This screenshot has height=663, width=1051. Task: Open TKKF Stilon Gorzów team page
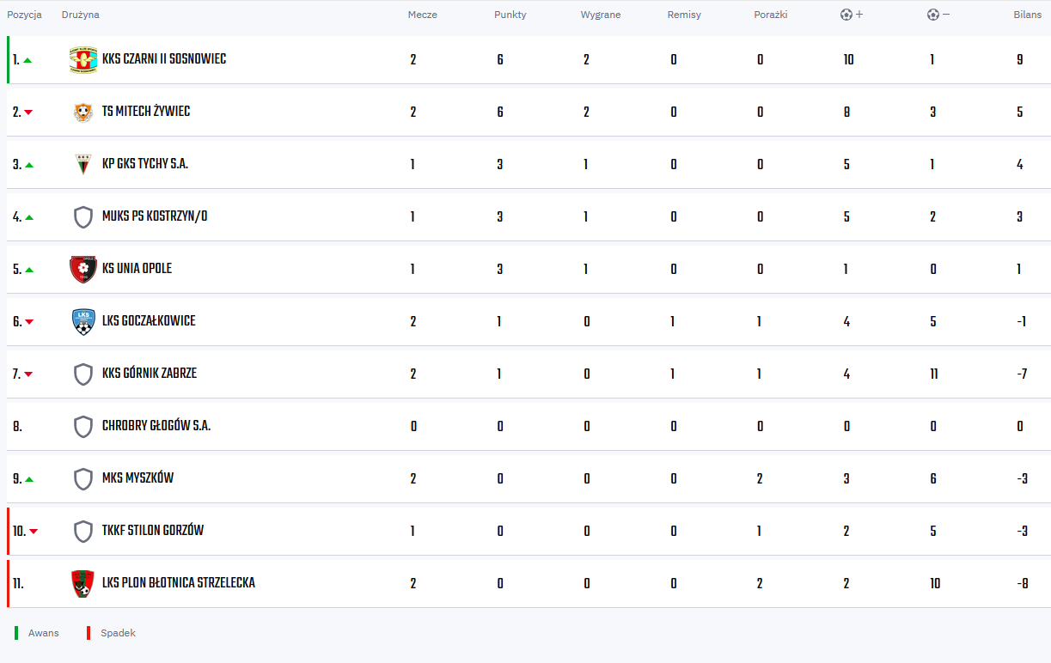coord(153,531)
